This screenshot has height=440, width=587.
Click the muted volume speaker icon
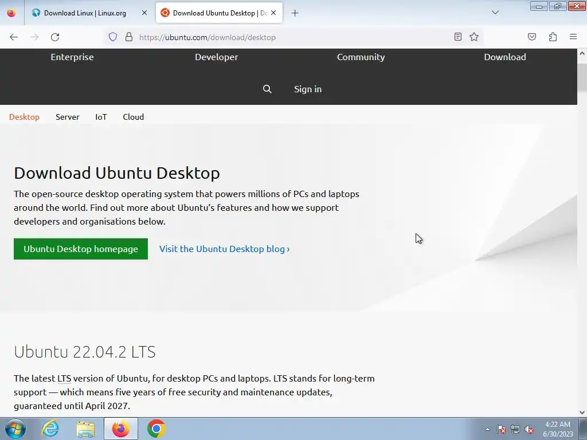tap(529, 429)
